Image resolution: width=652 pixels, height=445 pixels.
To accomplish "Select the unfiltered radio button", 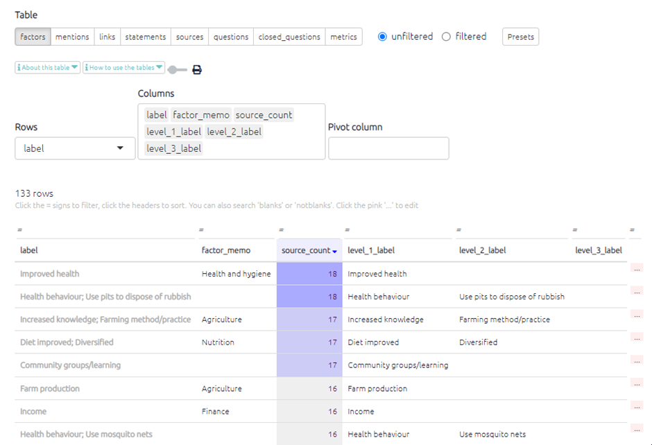I will click(x=382, y=37).
